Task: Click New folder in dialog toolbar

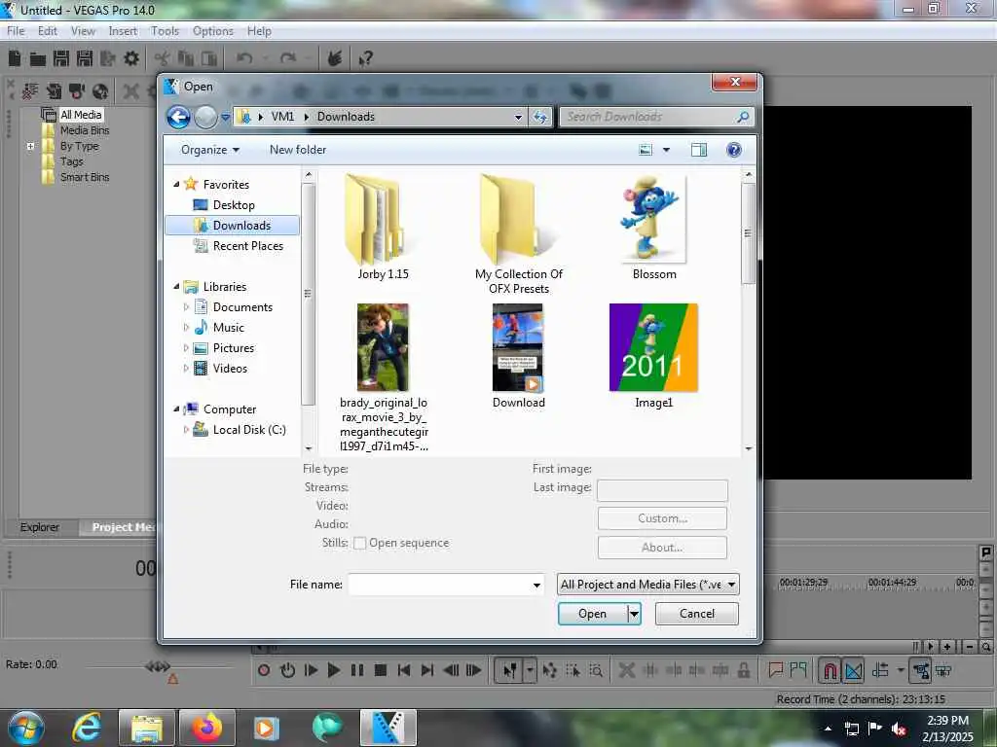Action: (x=298, y=150)
